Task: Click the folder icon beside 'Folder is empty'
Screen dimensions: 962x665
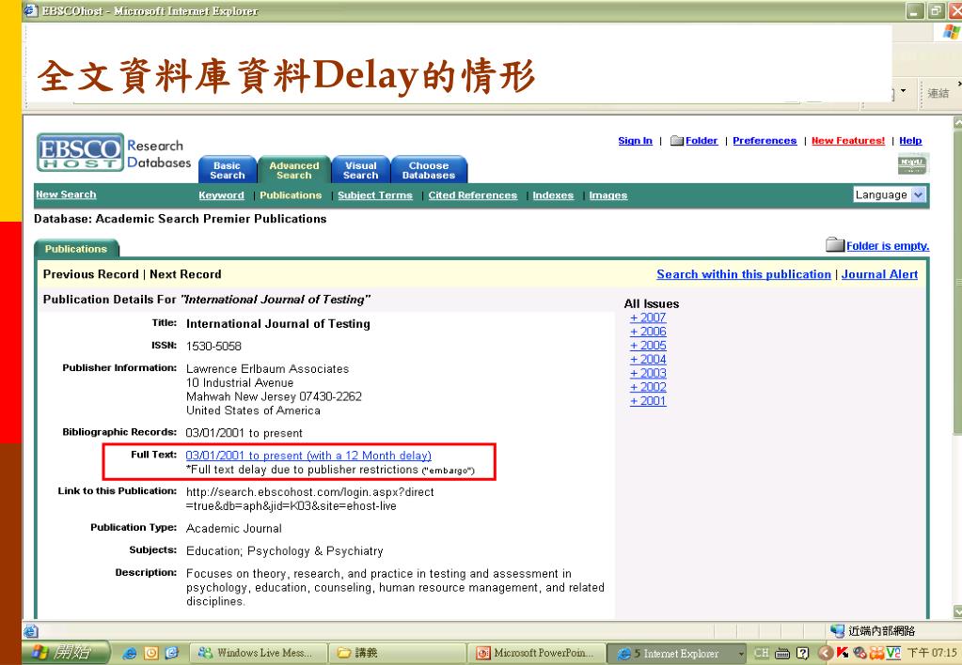Action: (x=835, y=244)
